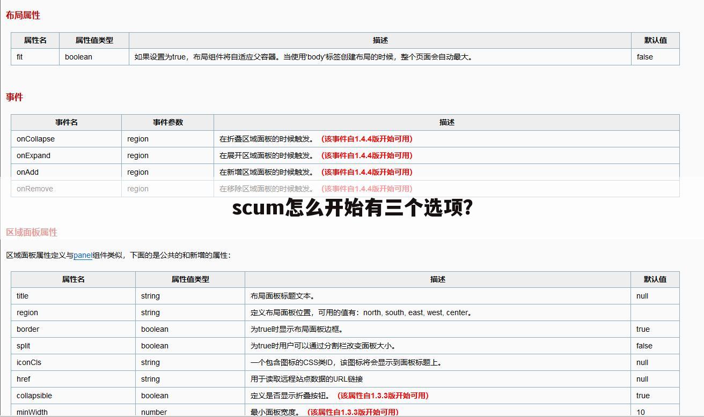Click the onCollapse description 在折叠区域面板的时候触发
Image resolution: width=704 pixels, height=417 pixels.
click(x=267, y=139)
